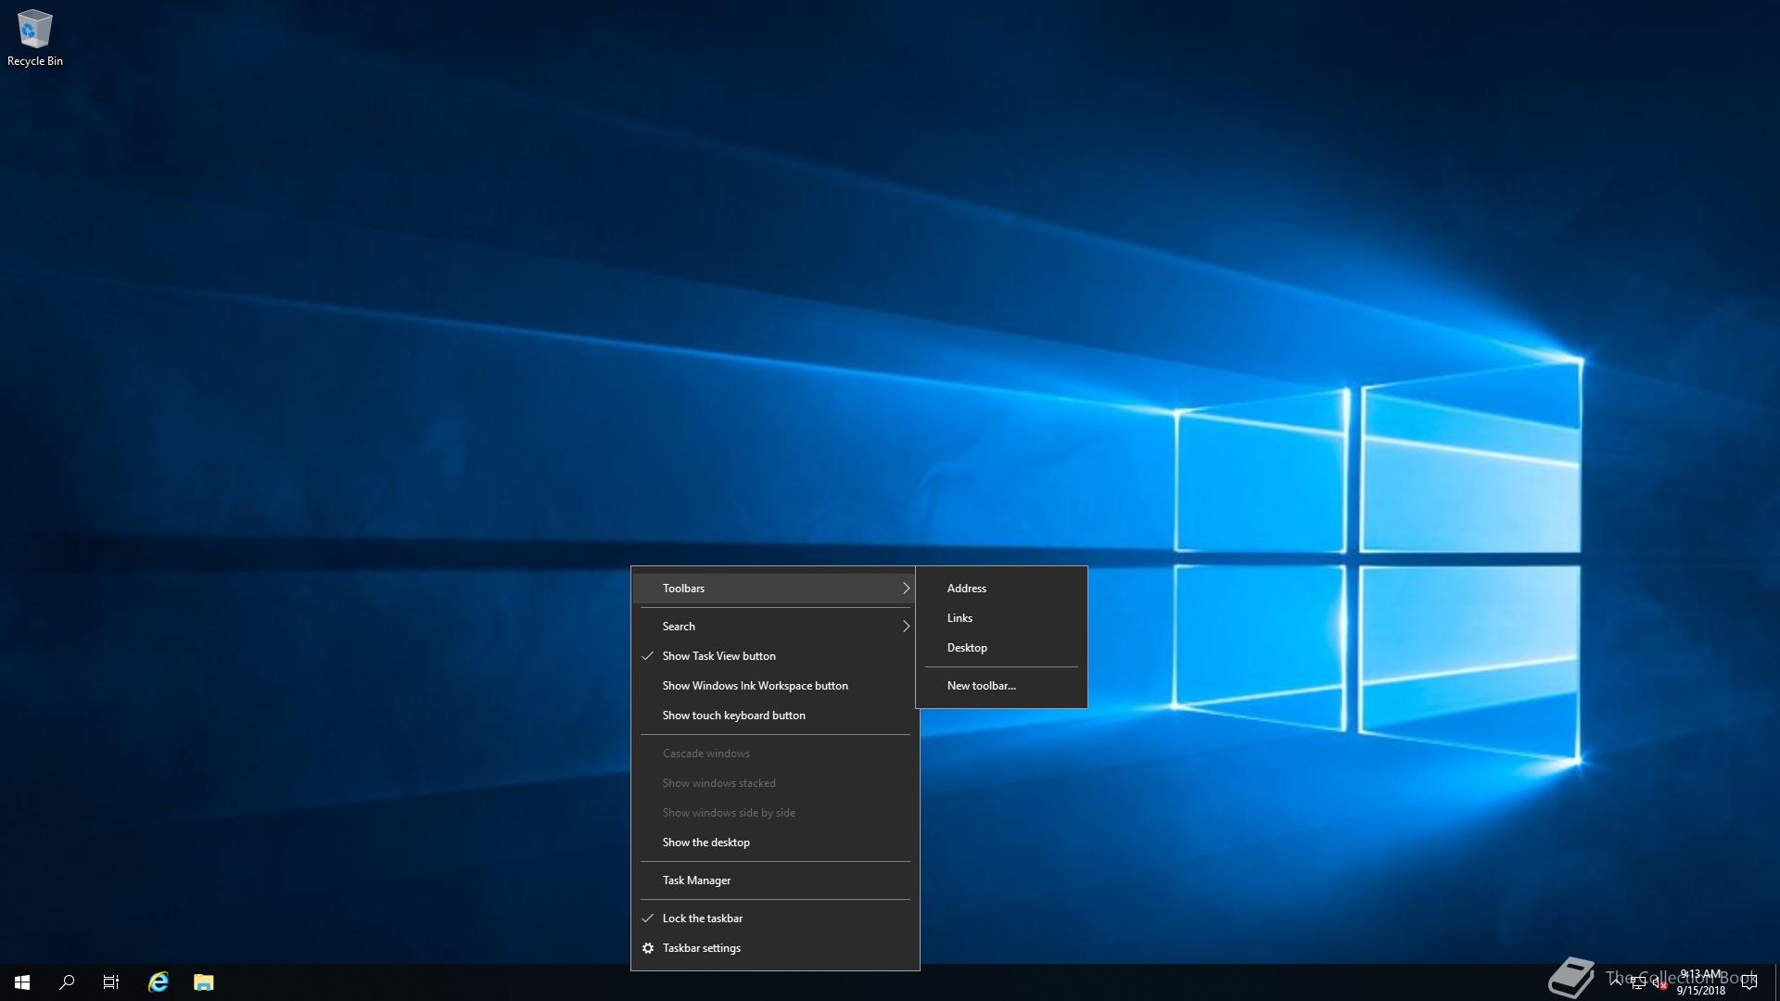Toggle Lock the taskbar
This screenshot has height=1001, width=1780.
point(775,919)
